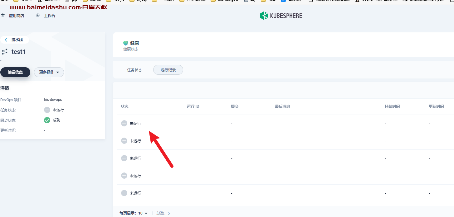The width and height of the screenshot is (454, 217).
Task: Open the 应用商店 app store icon
Action: [3, 15]
